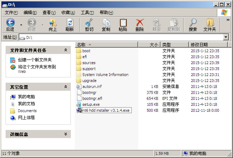Click the 安装信息 type cell
This screenshot has width=233, height=158.
click(x=171, y=87)
